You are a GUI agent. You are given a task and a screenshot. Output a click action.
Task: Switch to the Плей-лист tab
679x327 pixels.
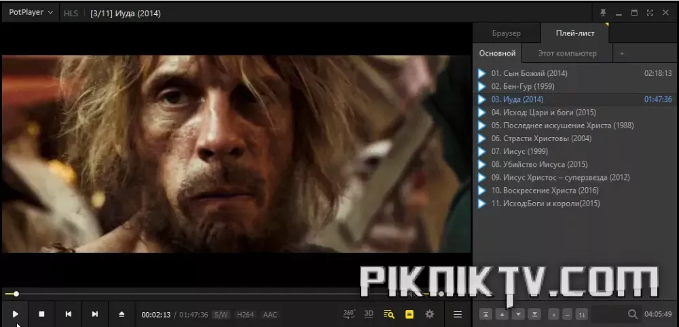(x=575, y=33)
